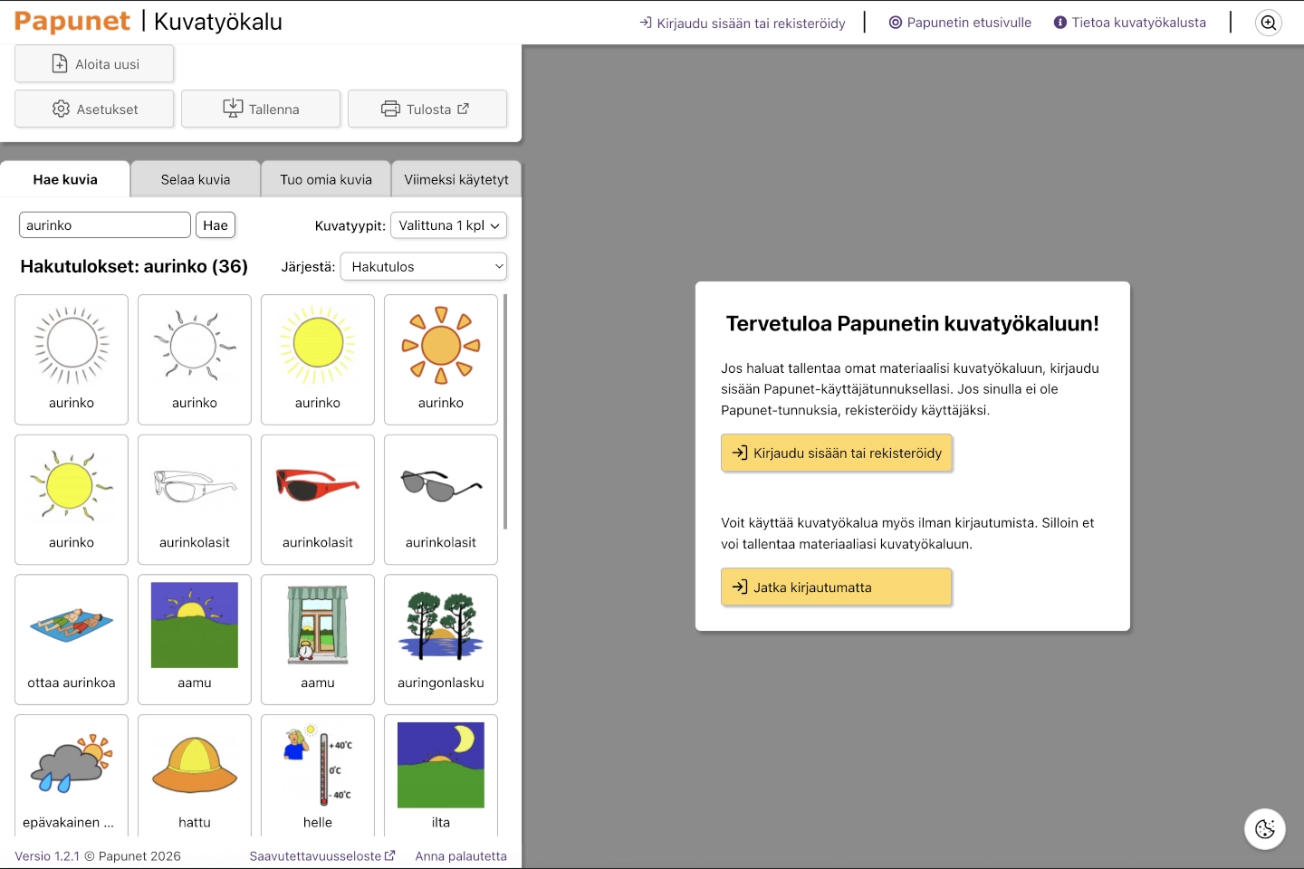This screenshot has width=1304, height=869.
Task: Select the Tulosta print icon
Action: tap(390, 109)
